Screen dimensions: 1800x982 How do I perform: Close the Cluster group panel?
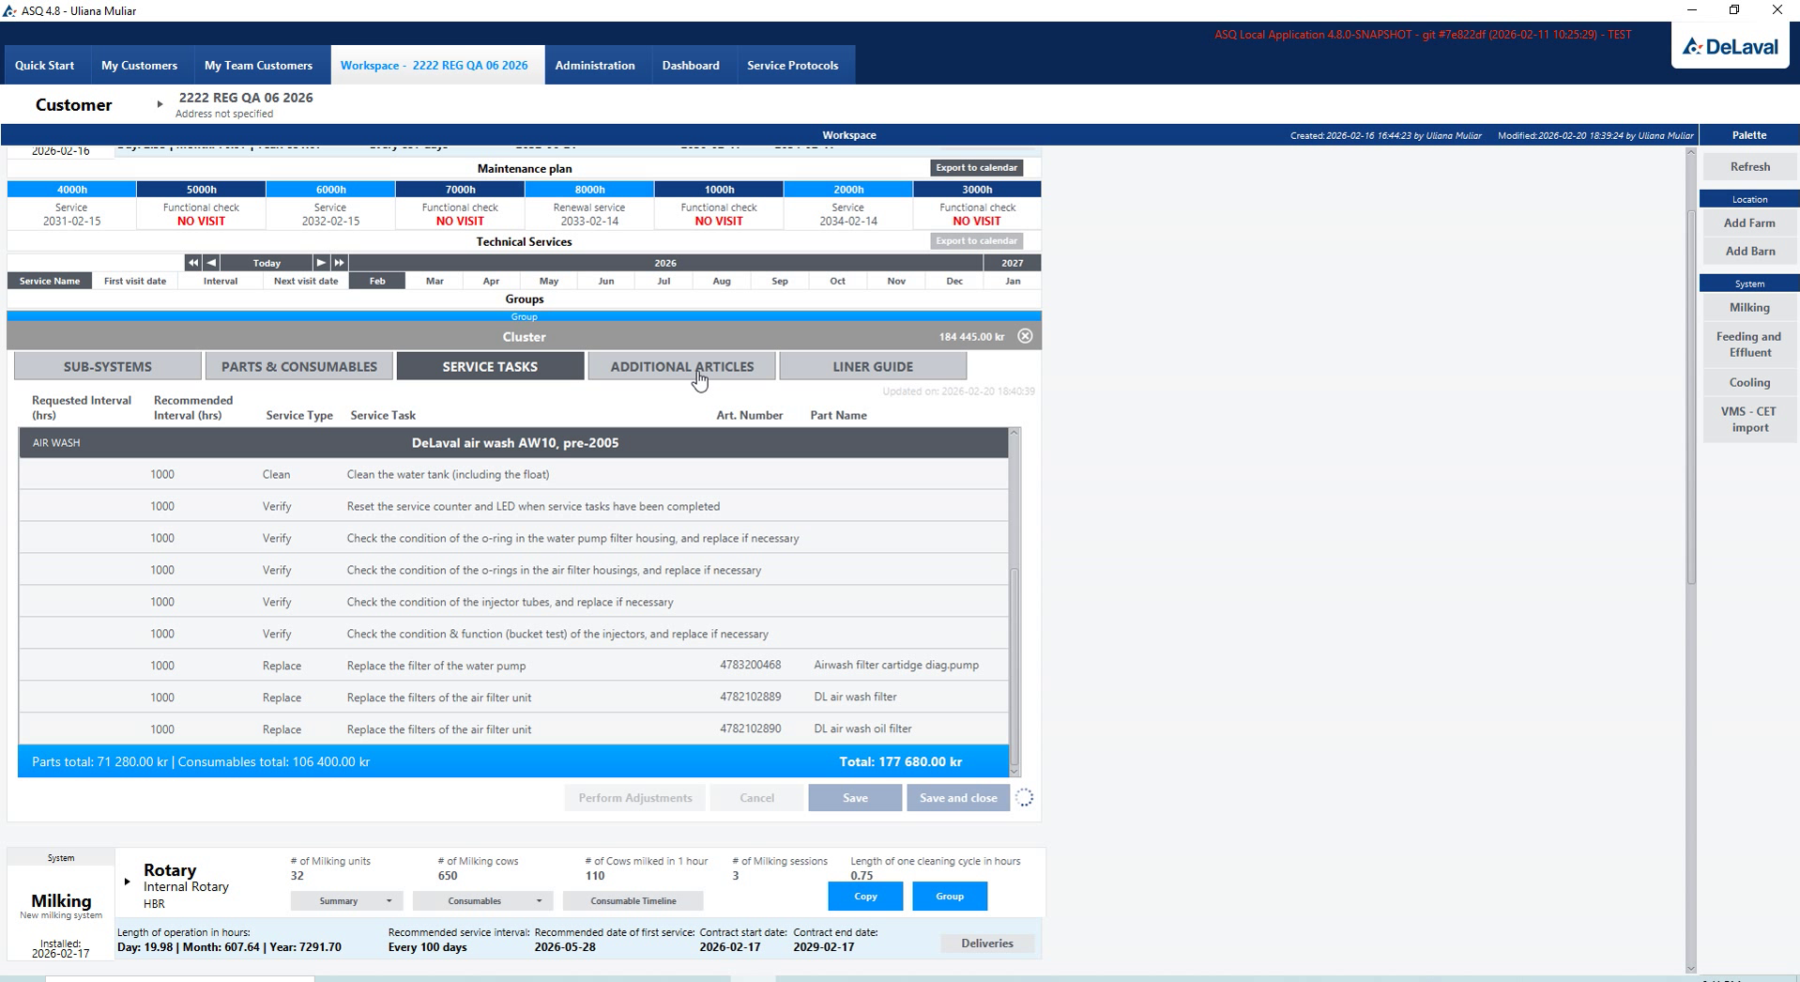[x=1025, y=336]
